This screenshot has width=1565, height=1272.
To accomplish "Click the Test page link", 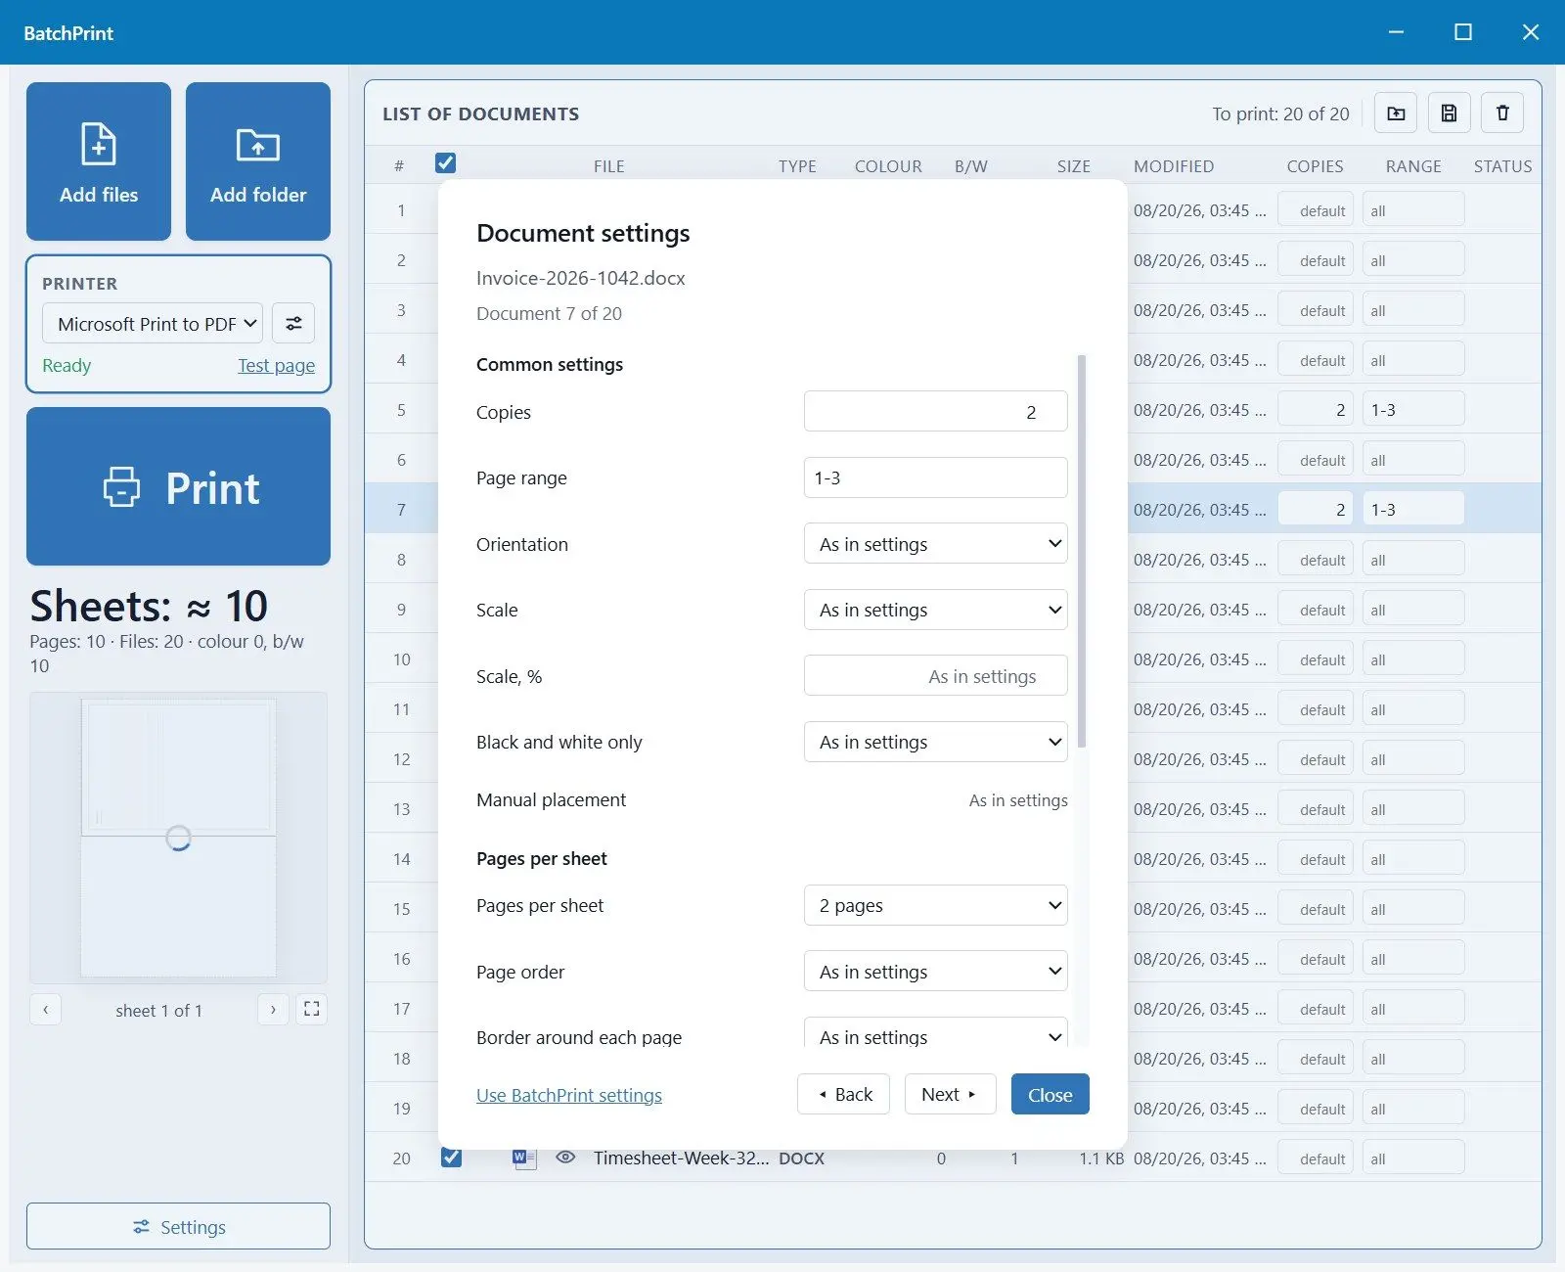I will 276,365.
